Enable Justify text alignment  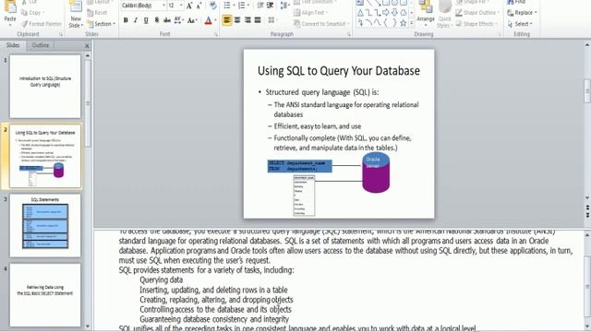[x=258, y=20]
